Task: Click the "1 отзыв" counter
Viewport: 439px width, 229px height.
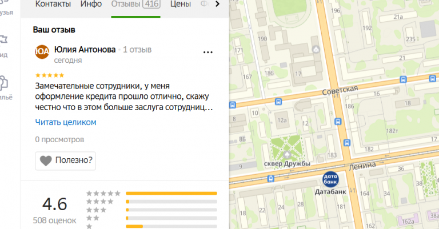Action: click(137, 50)
